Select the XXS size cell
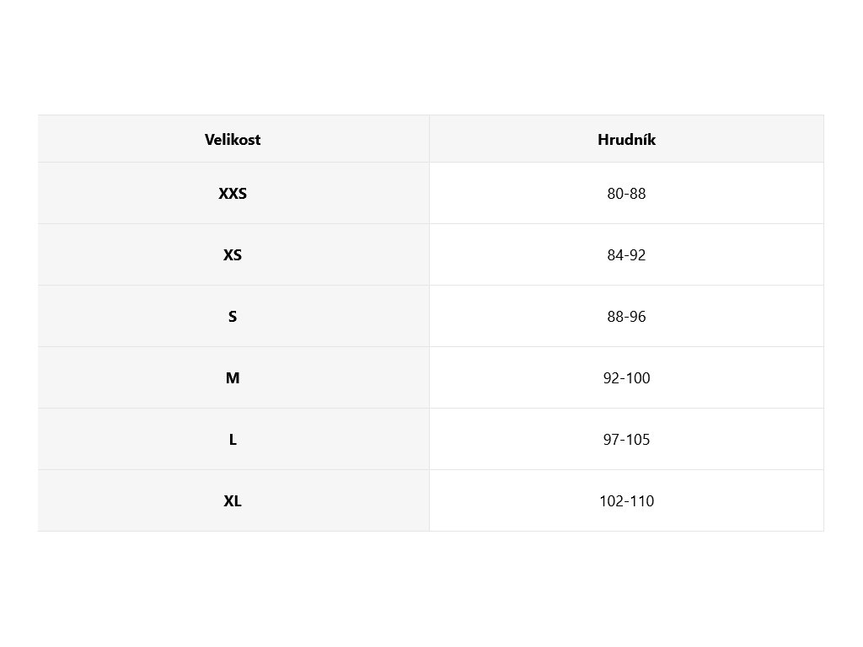This screenshot has height=647, width=863. 233,193
